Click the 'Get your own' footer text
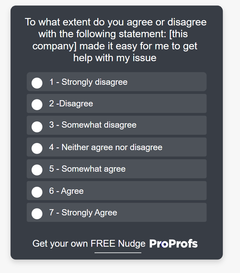The height and width of the screenshot is (273, 240). click(60, 244)
